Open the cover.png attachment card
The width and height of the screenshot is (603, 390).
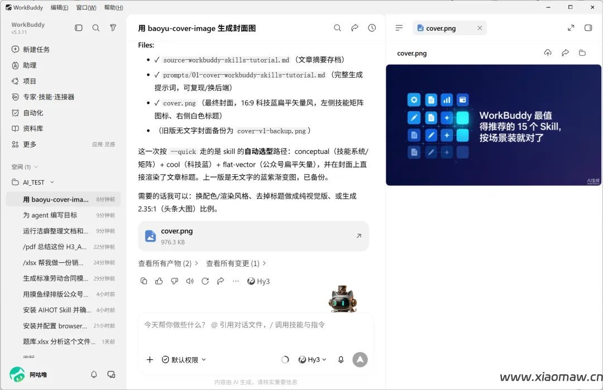click(253, 236)
